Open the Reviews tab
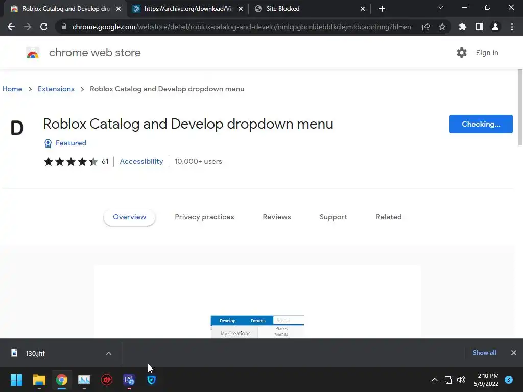 [x=277, y=217]
